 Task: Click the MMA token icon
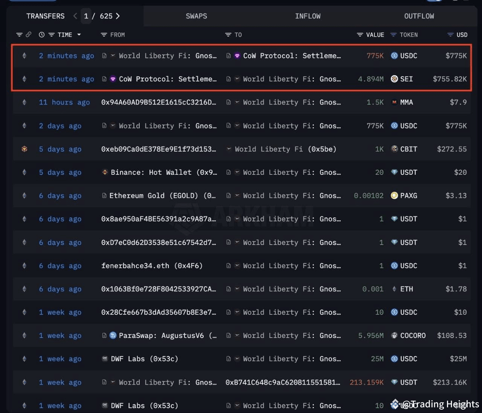394,102
